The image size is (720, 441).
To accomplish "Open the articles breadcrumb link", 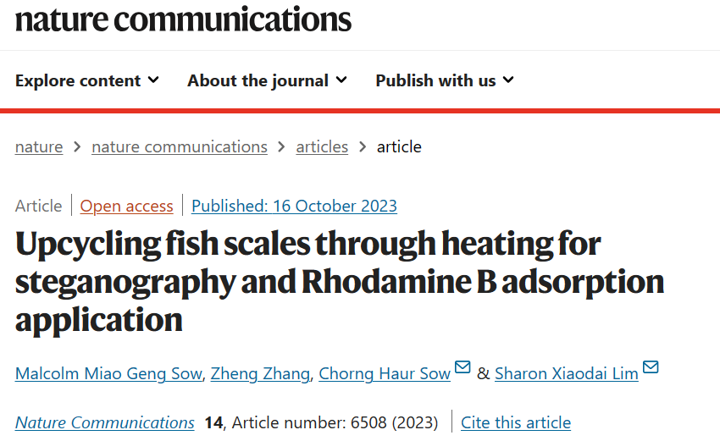I will pyautogui.click(x=322, y=146).
